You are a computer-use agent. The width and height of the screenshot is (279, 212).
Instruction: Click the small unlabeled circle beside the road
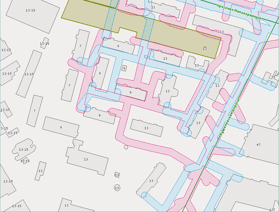point(126,147)
